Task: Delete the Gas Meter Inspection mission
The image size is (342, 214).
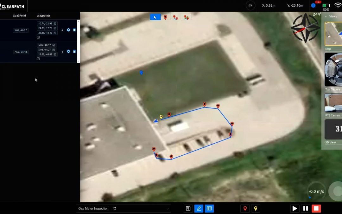Action: pyautogui.click(x=115, y=209)
